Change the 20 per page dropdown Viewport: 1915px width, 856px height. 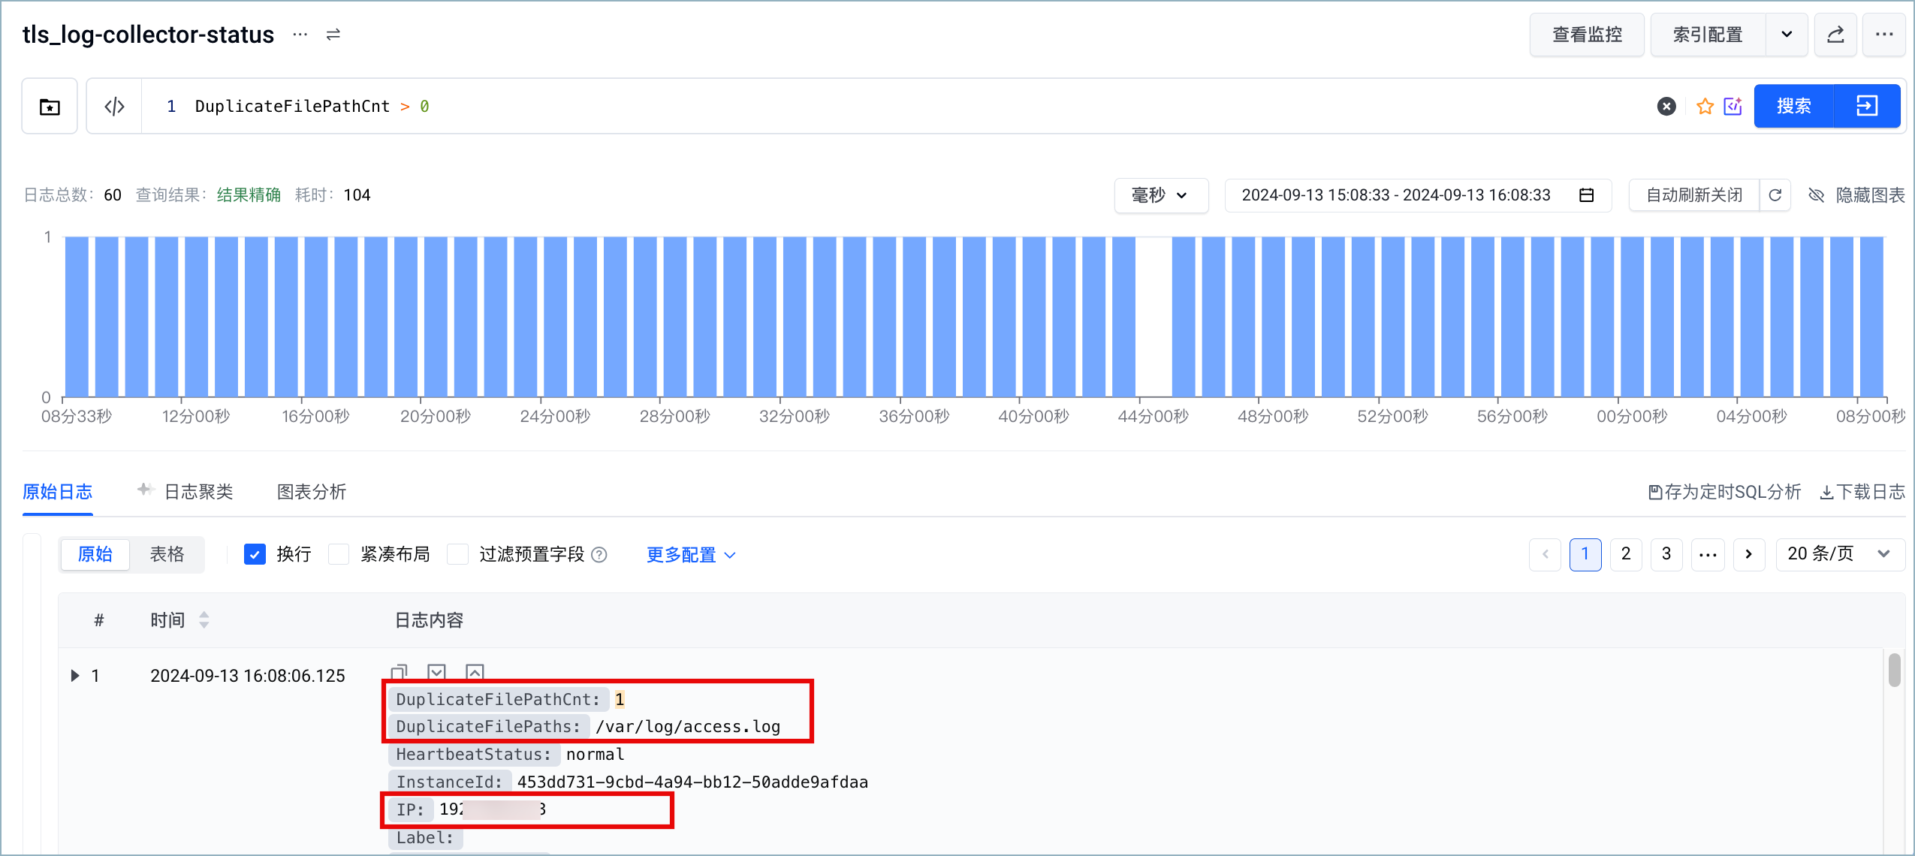coord(1840,554)
